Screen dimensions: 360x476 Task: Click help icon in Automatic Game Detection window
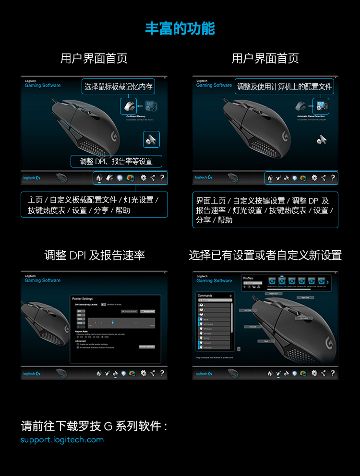[333, 178]
